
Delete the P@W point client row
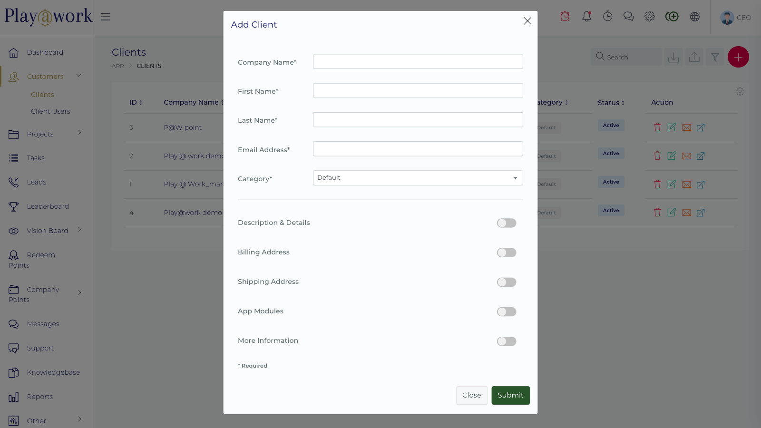pyautogui.click(x=657, y=127)
